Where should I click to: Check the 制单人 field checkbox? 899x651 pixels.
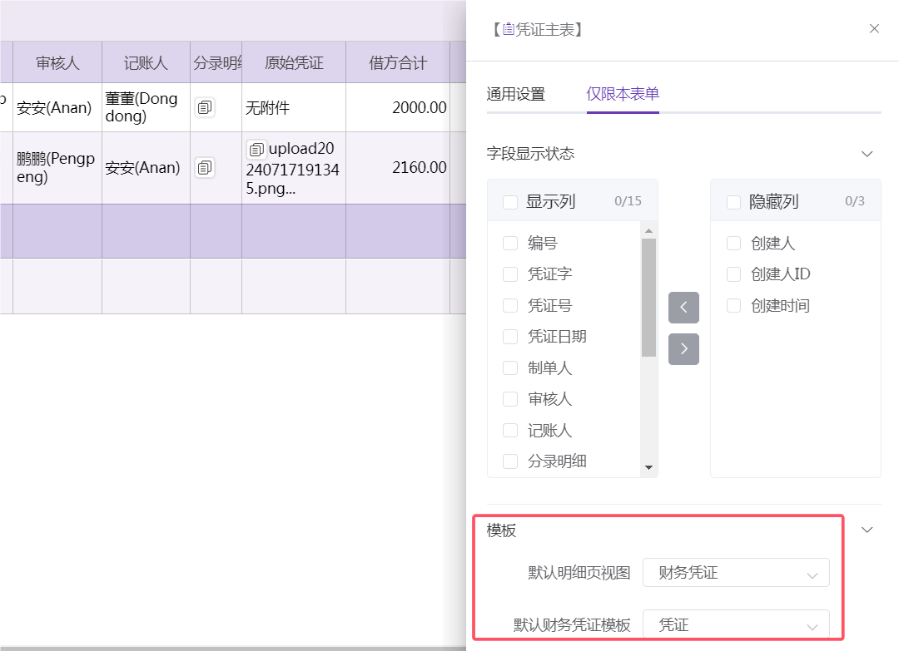(x=510, y=367)
